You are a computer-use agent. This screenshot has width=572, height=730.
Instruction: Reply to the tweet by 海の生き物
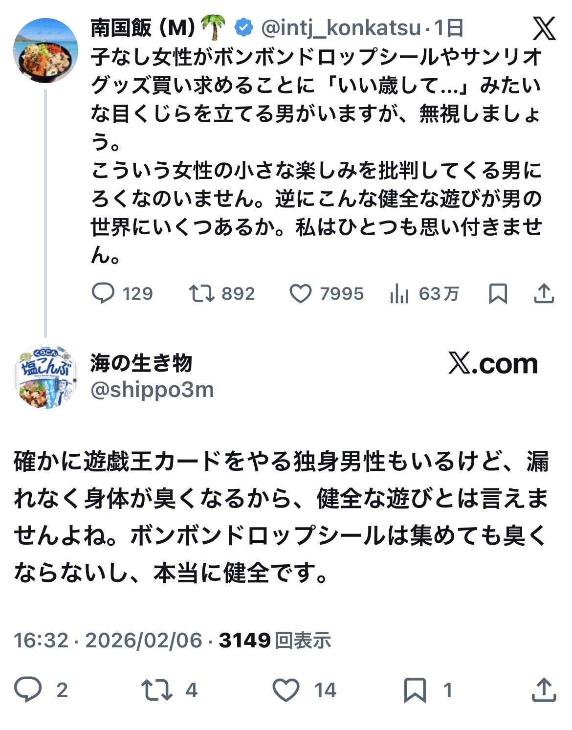click(x=28, y=690)
